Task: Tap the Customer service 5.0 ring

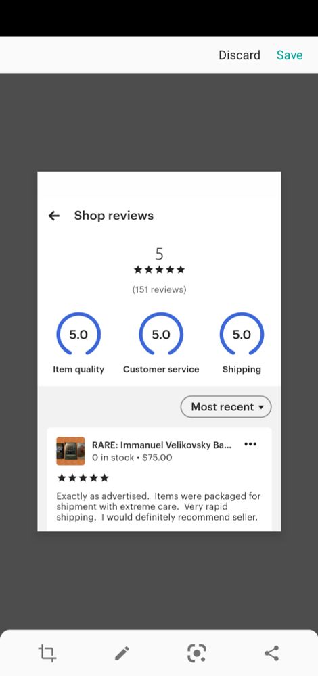Action: pos(161,334)
